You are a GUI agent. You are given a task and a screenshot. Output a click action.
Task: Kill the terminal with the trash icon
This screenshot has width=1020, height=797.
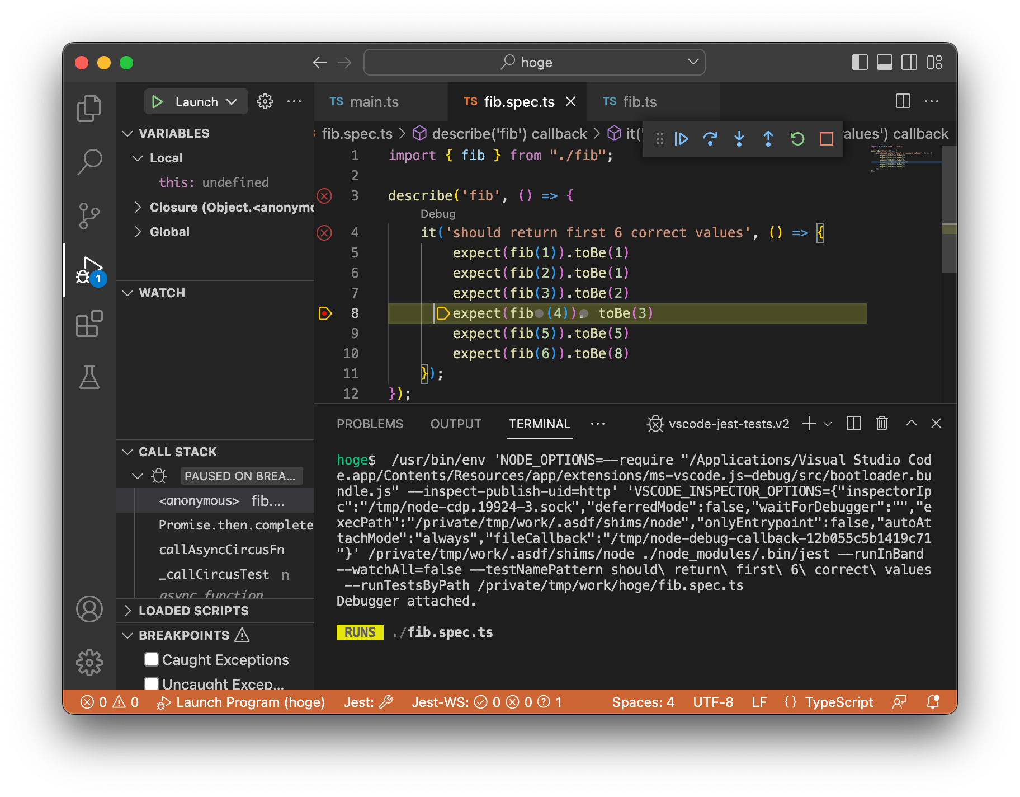(882, 424)
